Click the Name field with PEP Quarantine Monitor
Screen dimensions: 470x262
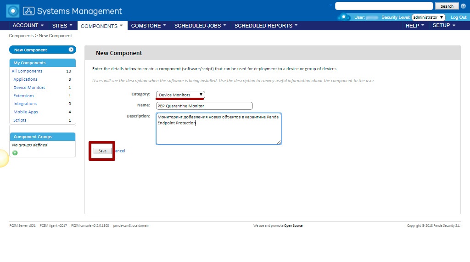(x=204, y=106)
